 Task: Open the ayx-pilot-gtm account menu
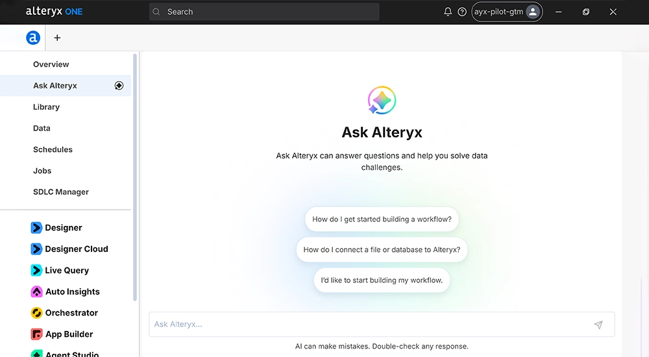click(x=507, y=12)
